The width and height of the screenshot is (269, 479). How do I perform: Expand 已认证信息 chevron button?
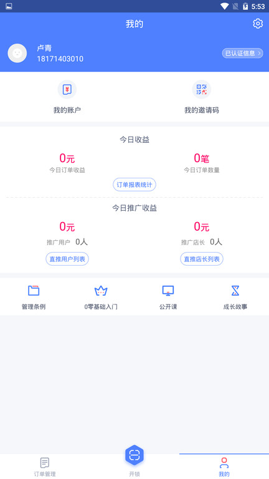(x=242, y=53)
